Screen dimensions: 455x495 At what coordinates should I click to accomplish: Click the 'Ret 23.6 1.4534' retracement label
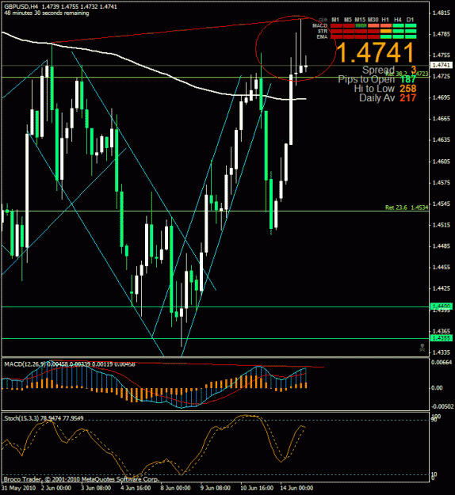coord(407,208)
